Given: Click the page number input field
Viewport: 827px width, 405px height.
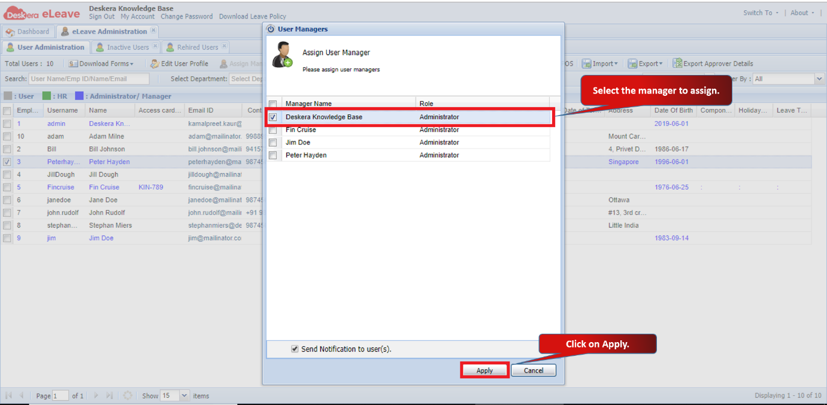Looking at the screenshot, I should point(60,396).
